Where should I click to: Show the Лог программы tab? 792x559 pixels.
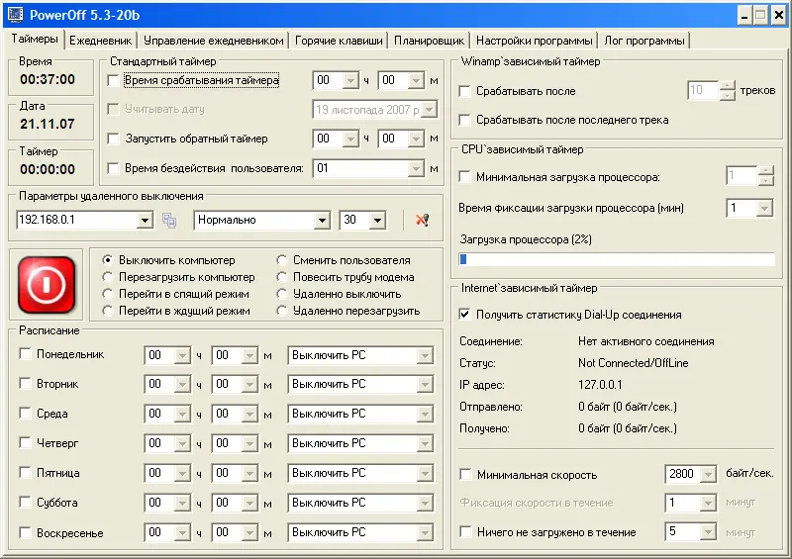pos(644,41)
